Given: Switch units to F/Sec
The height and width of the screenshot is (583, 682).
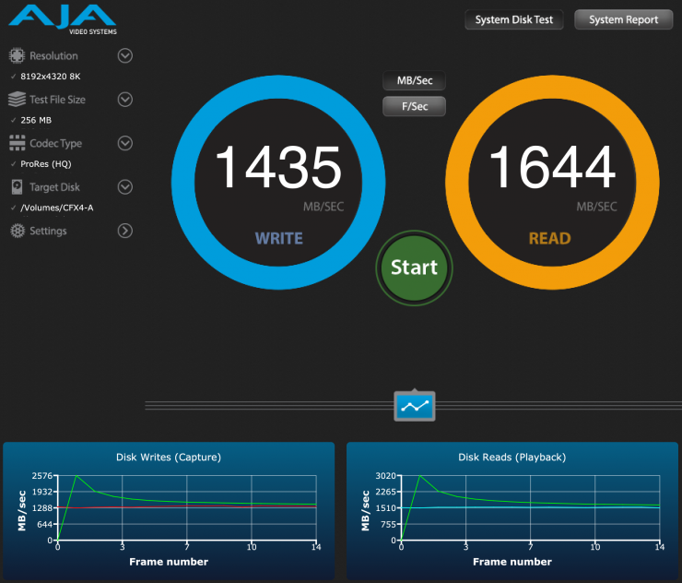Looking at the screenshot, I should [414, 106].
